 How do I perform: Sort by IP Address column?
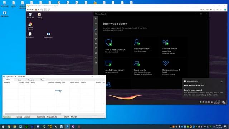click(x=11, y=83)
